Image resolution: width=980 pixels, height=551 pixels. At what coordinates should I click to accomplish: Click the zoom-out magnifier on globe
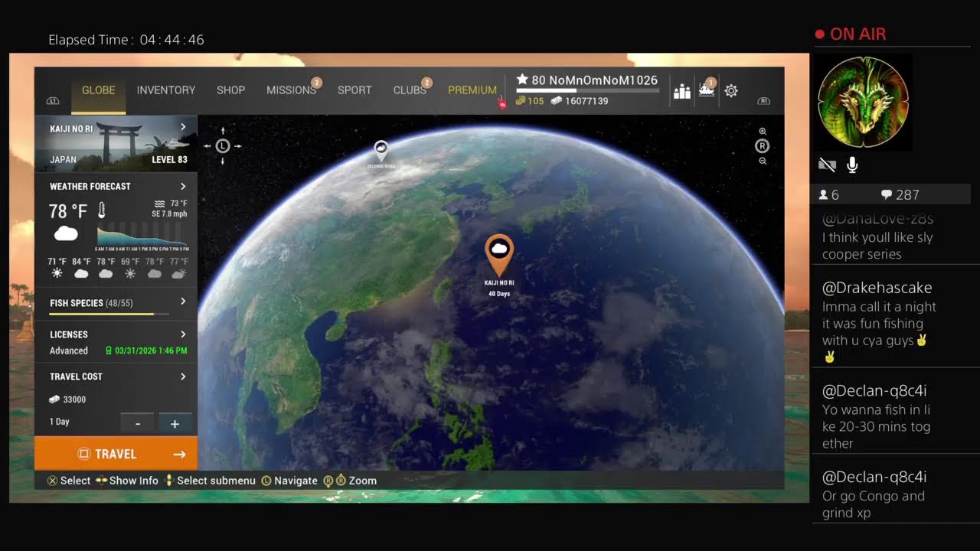tap(763, 161)
